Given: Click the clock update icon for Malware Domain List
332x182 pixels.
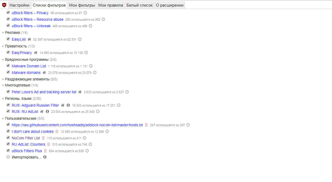Looking at the screenshot, I should (91, 66).
